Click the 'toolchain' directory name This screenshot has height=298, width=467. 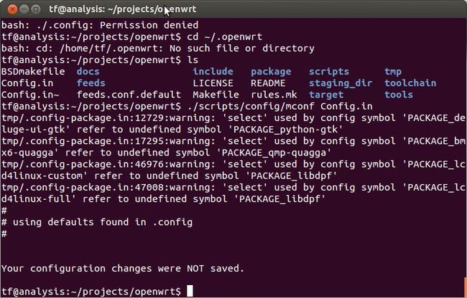tap(410, 83)
